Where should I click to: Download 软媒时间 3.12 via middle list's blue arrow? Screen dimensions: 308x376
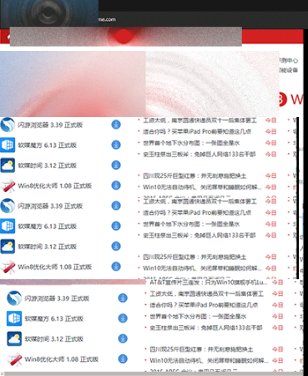pyautogui.click(x=116, y=246)
